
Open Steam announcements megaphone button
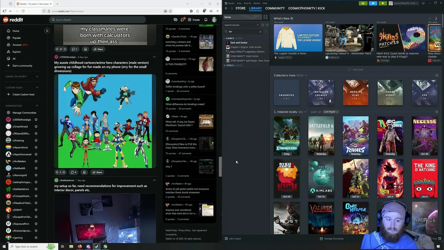(x=373, y=3)
